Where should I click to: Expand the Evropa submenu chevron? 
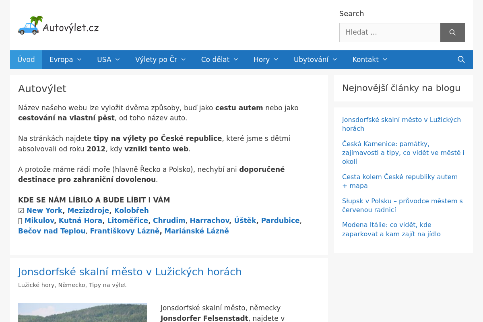click(x=79, y=60)
